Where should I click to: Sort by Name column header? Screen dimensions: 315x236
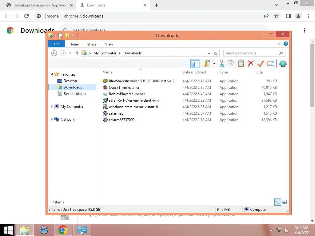[107, 72]
